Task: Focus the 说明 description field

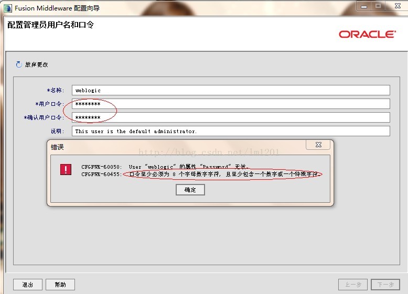Action: pos(231,131)
